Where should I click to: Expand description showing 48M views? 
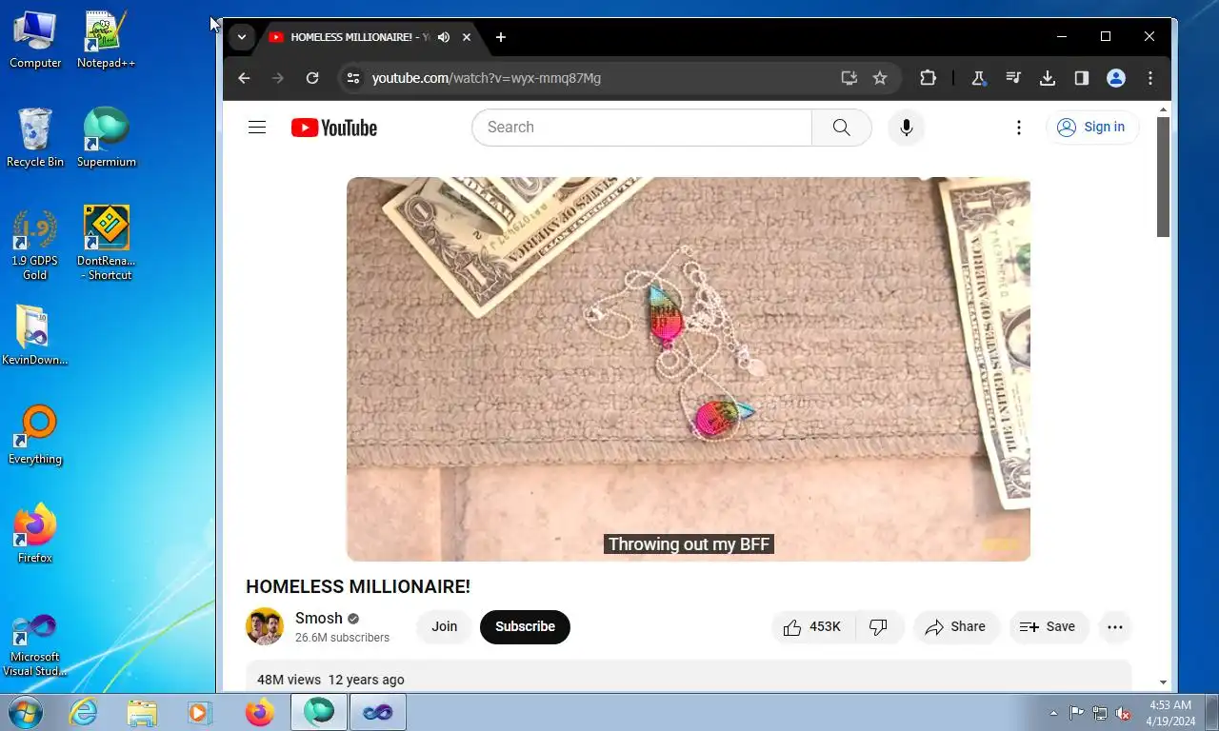(x=689, y=677)
